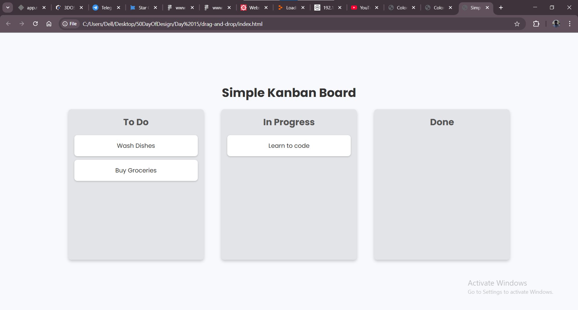Select the Learn to code card

(289, 146)
